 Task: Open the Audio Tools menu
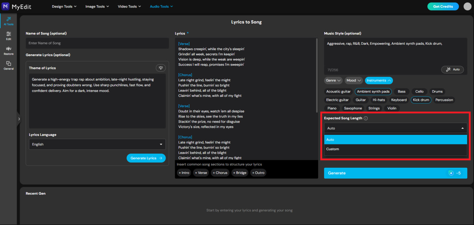pyautogui.click(x=161, y=6)
